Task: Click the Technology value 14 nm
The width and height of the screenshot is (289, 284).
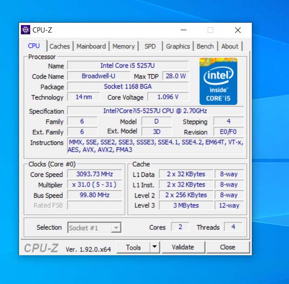Action: tap(84, 97)
